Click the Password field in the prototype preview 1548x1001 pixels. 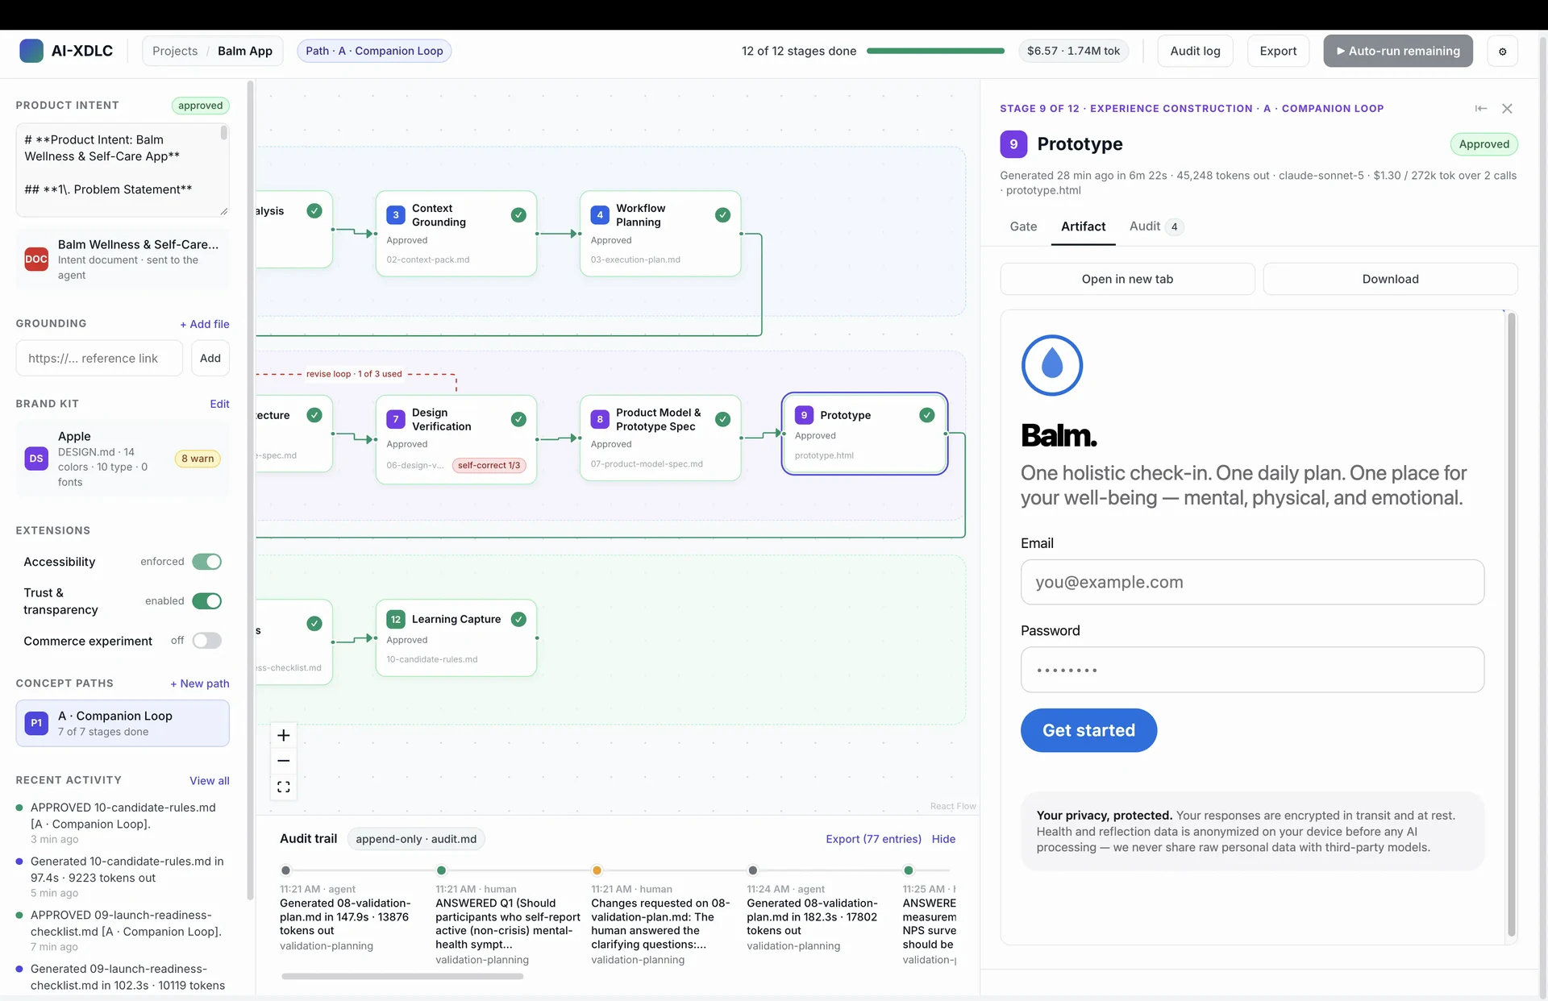1252,670
